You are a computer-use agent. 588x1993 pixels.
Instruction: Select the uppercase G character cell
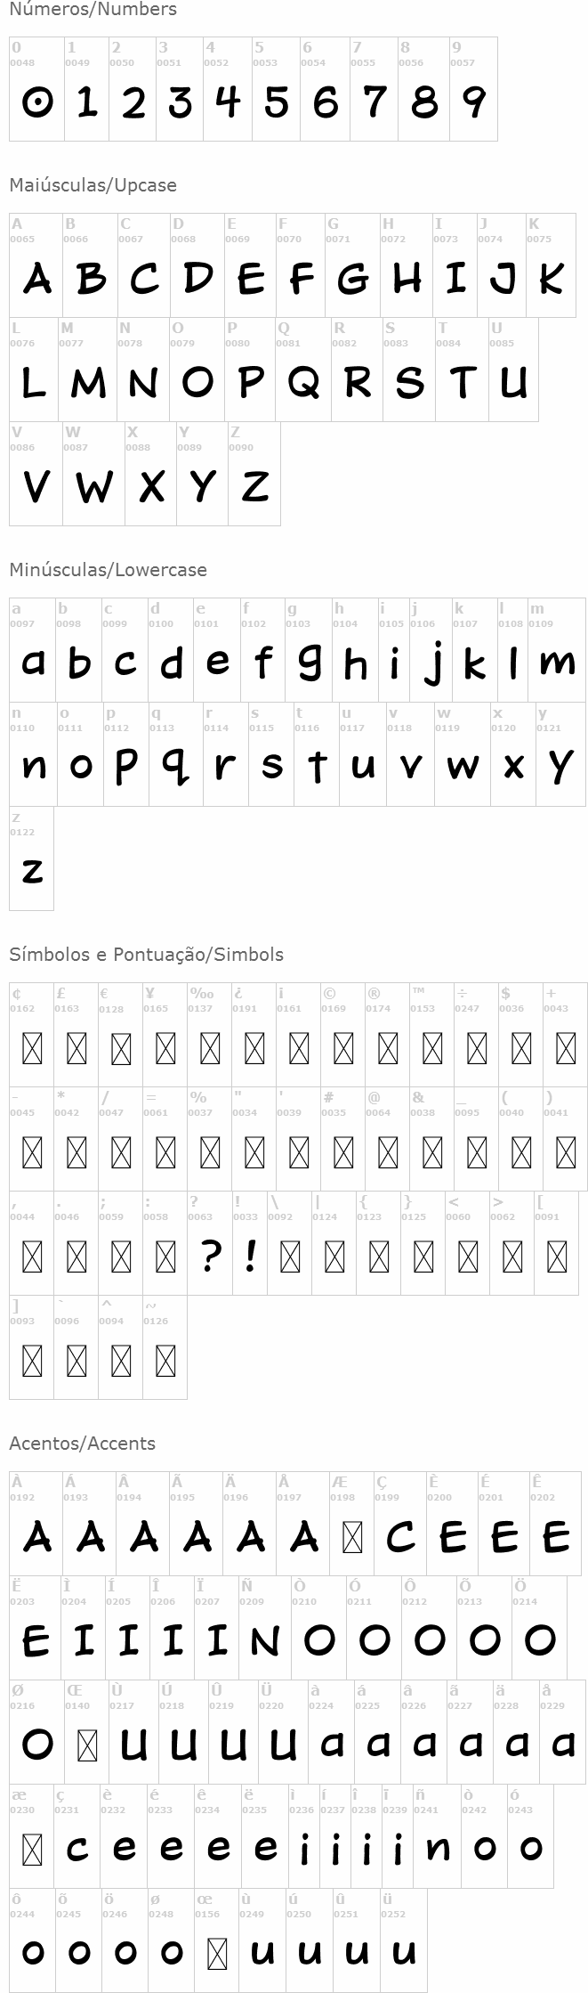(352, 266)
